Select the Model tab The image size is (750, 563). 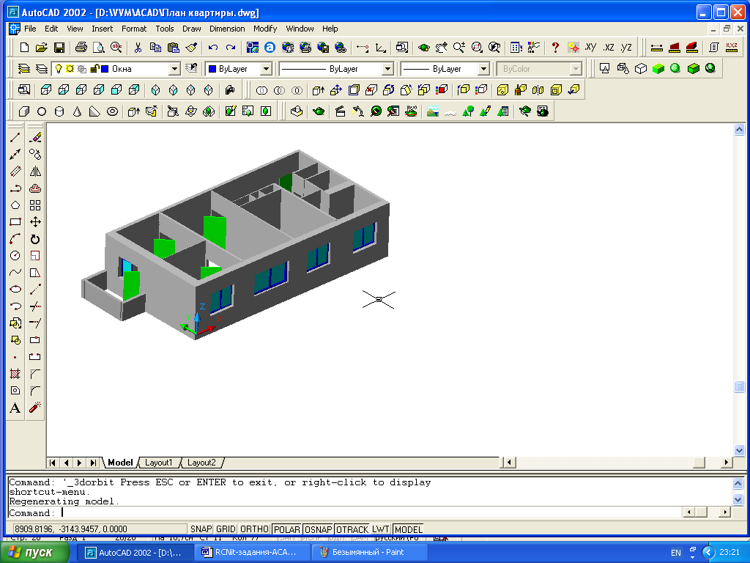(x=120, y=463)
